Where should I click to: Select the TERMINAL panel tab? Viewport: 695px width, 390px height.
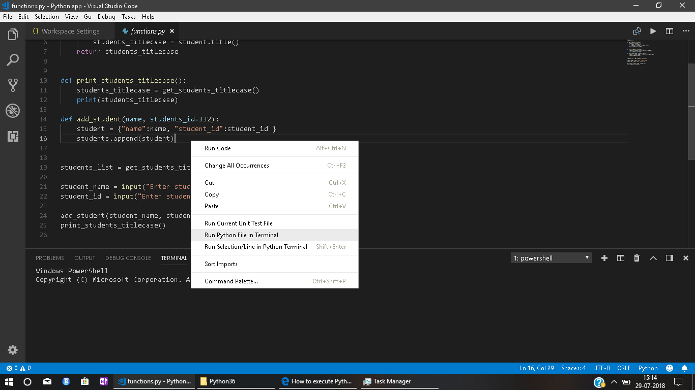174,258
